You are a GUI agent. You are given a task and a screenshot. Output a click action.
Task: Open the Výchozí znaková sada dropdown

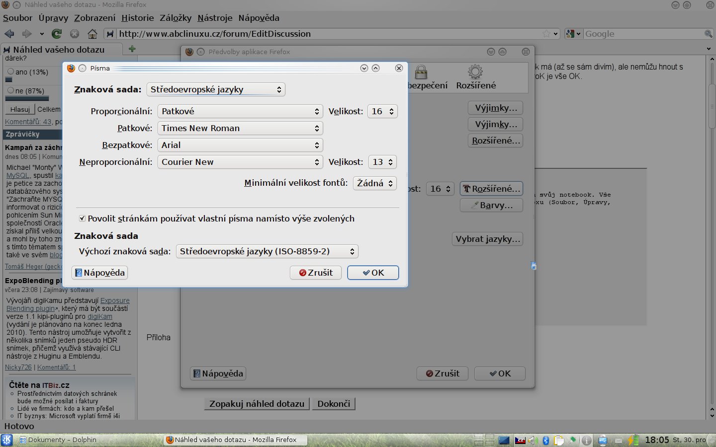267,251
